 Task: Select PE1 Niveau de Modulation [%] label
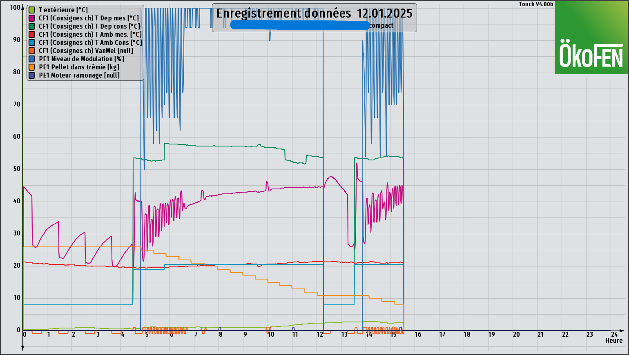tap(82, 59)
